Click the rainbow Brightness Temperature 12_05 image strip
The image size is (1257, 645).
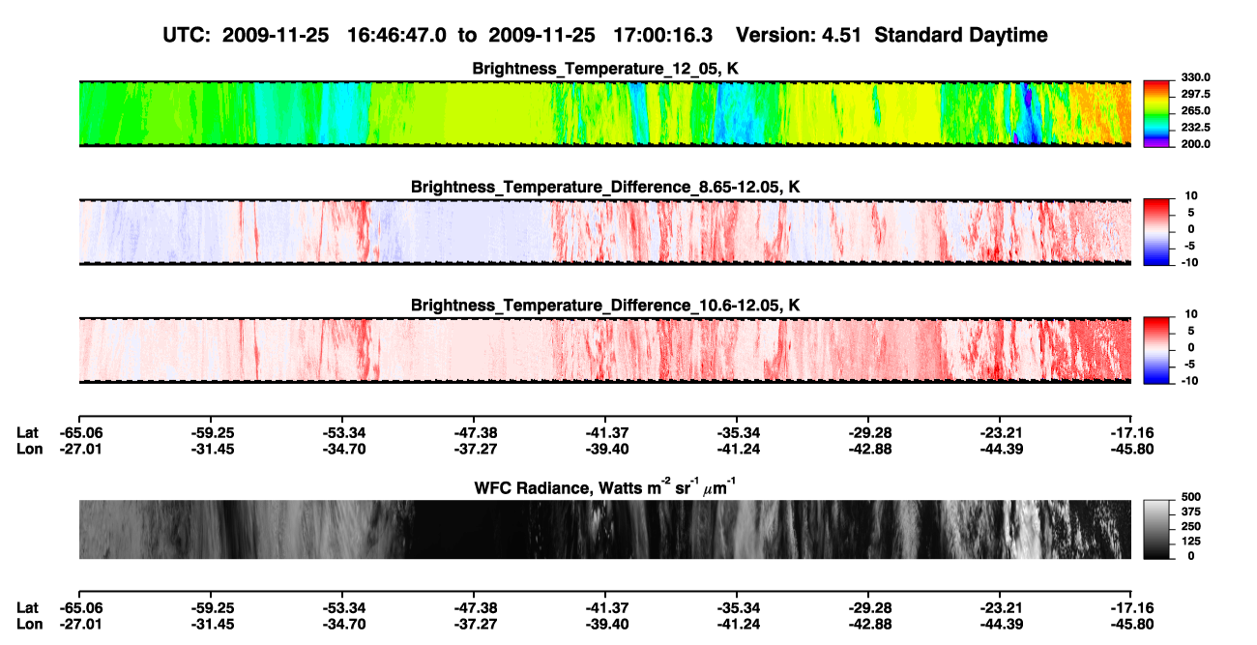point(605,114)
